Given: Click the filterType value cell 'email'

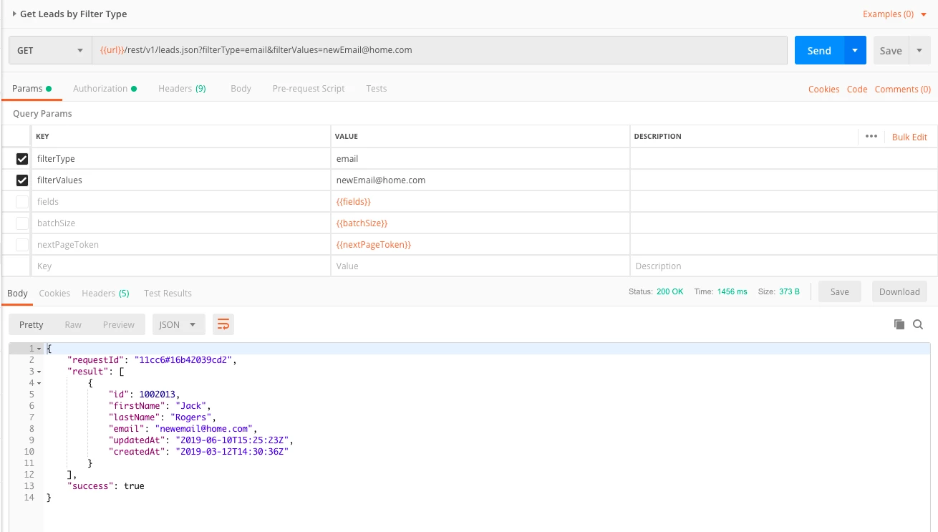Looking at the screenshot, I should coord(480,158).
